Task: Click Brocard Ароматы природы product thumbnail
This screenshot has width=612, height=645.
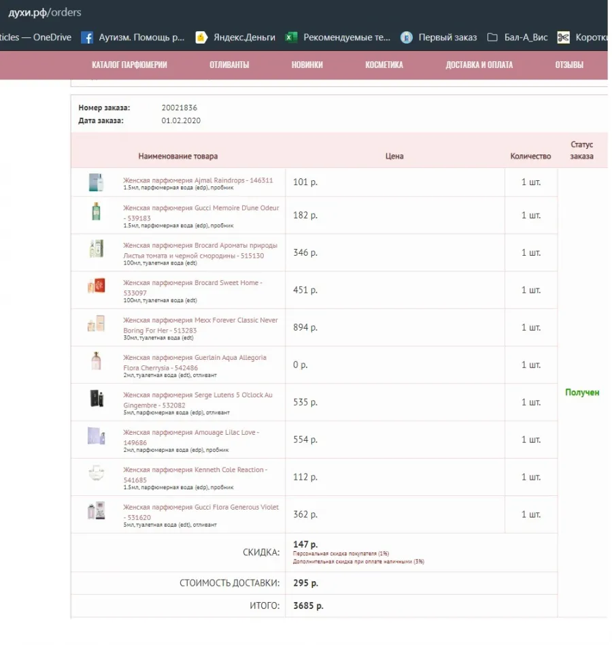Action: (x=96, y=248)
